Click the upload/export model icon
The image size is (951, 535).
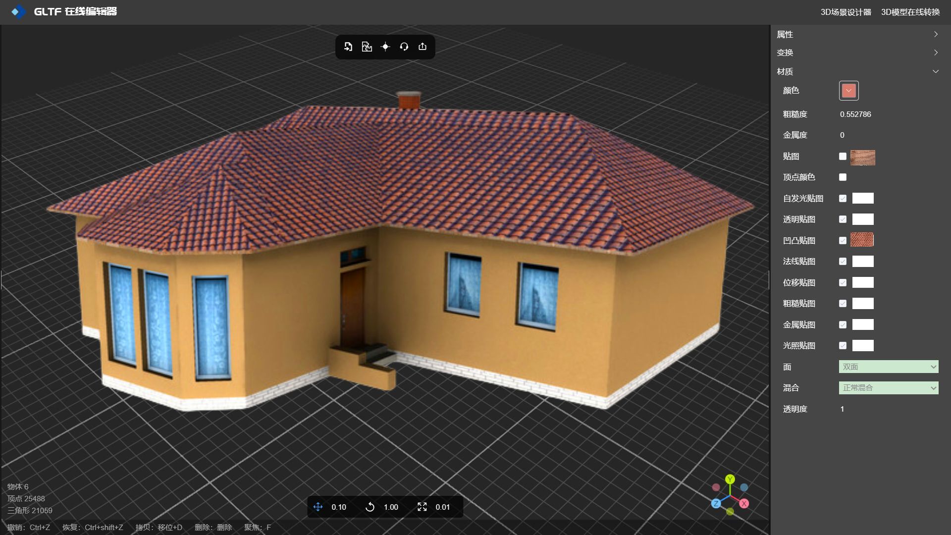point(423,47)
